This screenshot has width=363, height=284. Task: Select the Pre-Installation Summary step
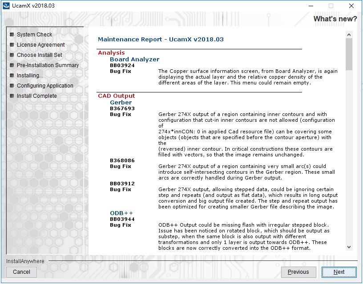click(x=48, y=65)
